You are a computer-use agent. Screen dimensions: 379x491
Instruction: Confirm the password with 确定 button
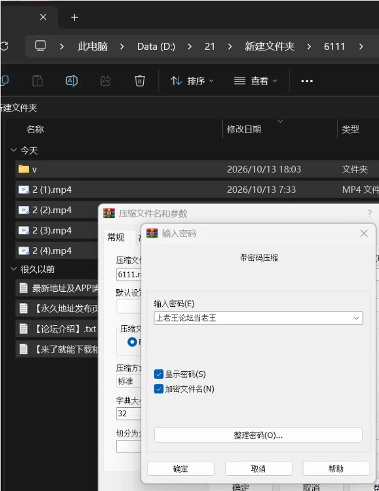[180, 469]
